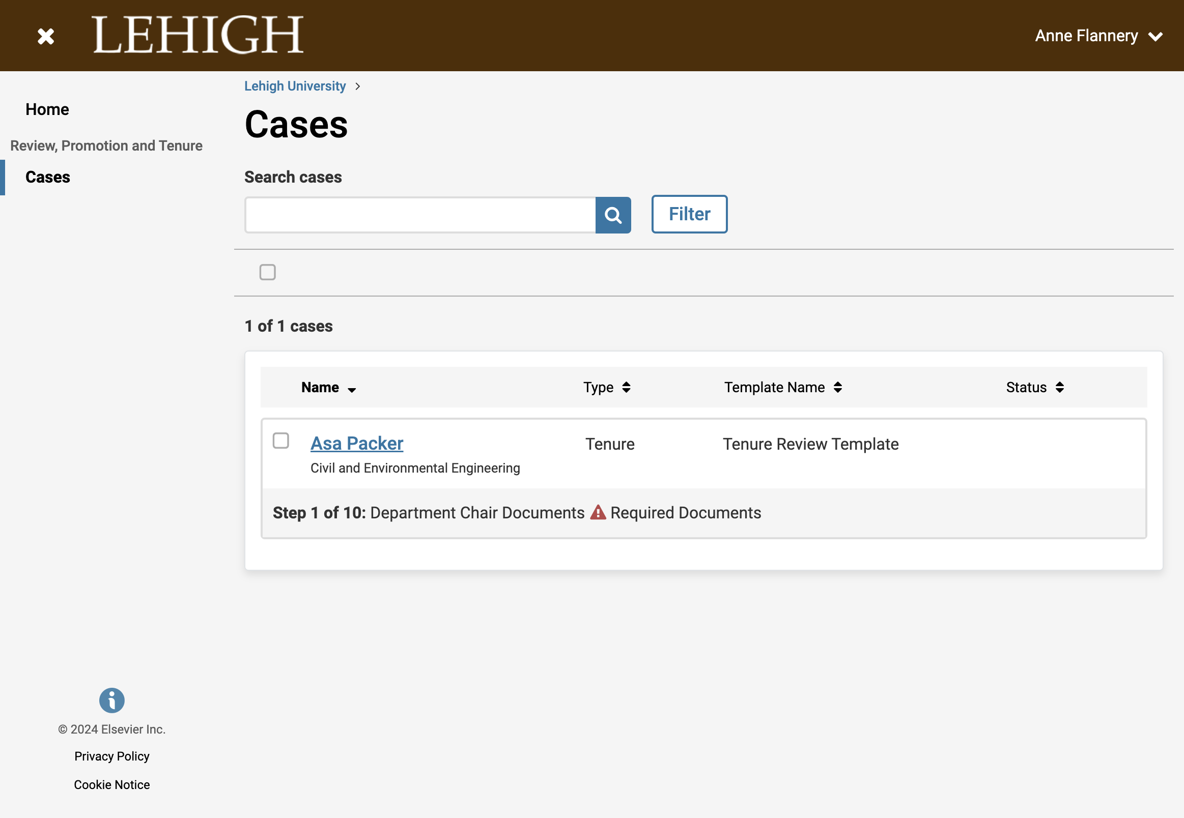
Task: Go to Home in the sidebar
Action: [x=47, y=109]
